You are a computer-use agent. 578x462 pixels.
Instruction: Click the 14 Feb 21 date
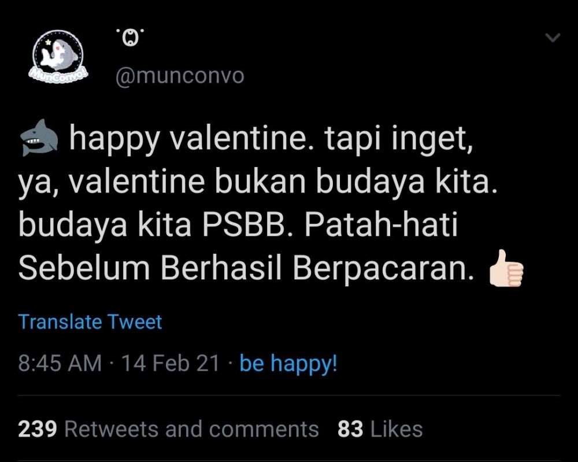click(170, 364)
